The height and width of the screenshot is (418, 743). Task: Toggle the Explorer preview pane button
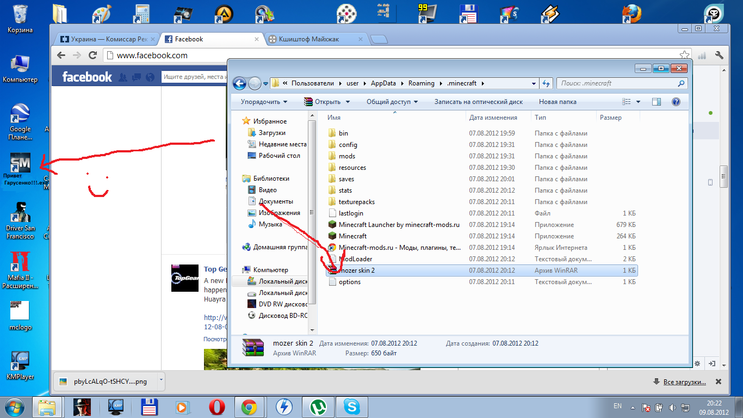(x=657, y=102)
